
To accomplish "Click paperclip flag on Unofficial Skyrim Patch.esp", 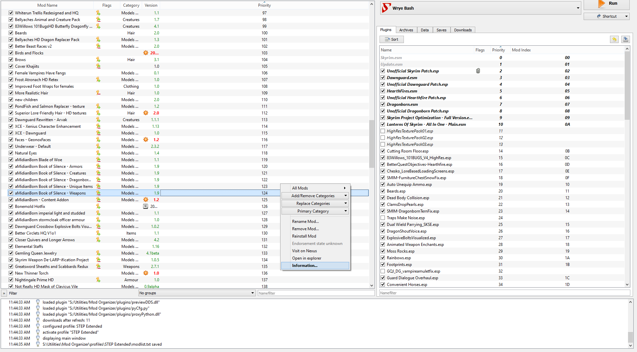I will pyautogui.click(x=478, y=71).
